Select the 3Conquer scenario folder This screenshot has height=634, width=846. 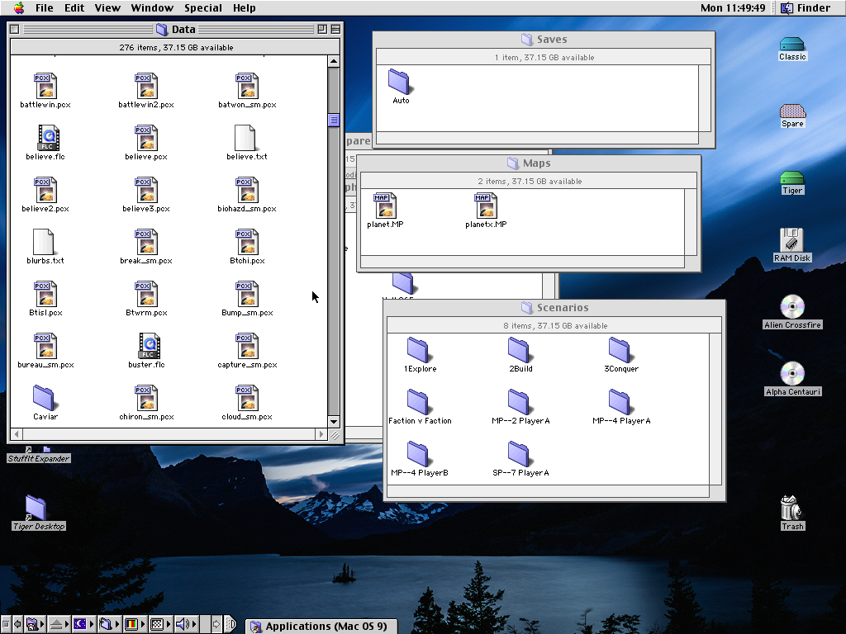coord(620,350)
